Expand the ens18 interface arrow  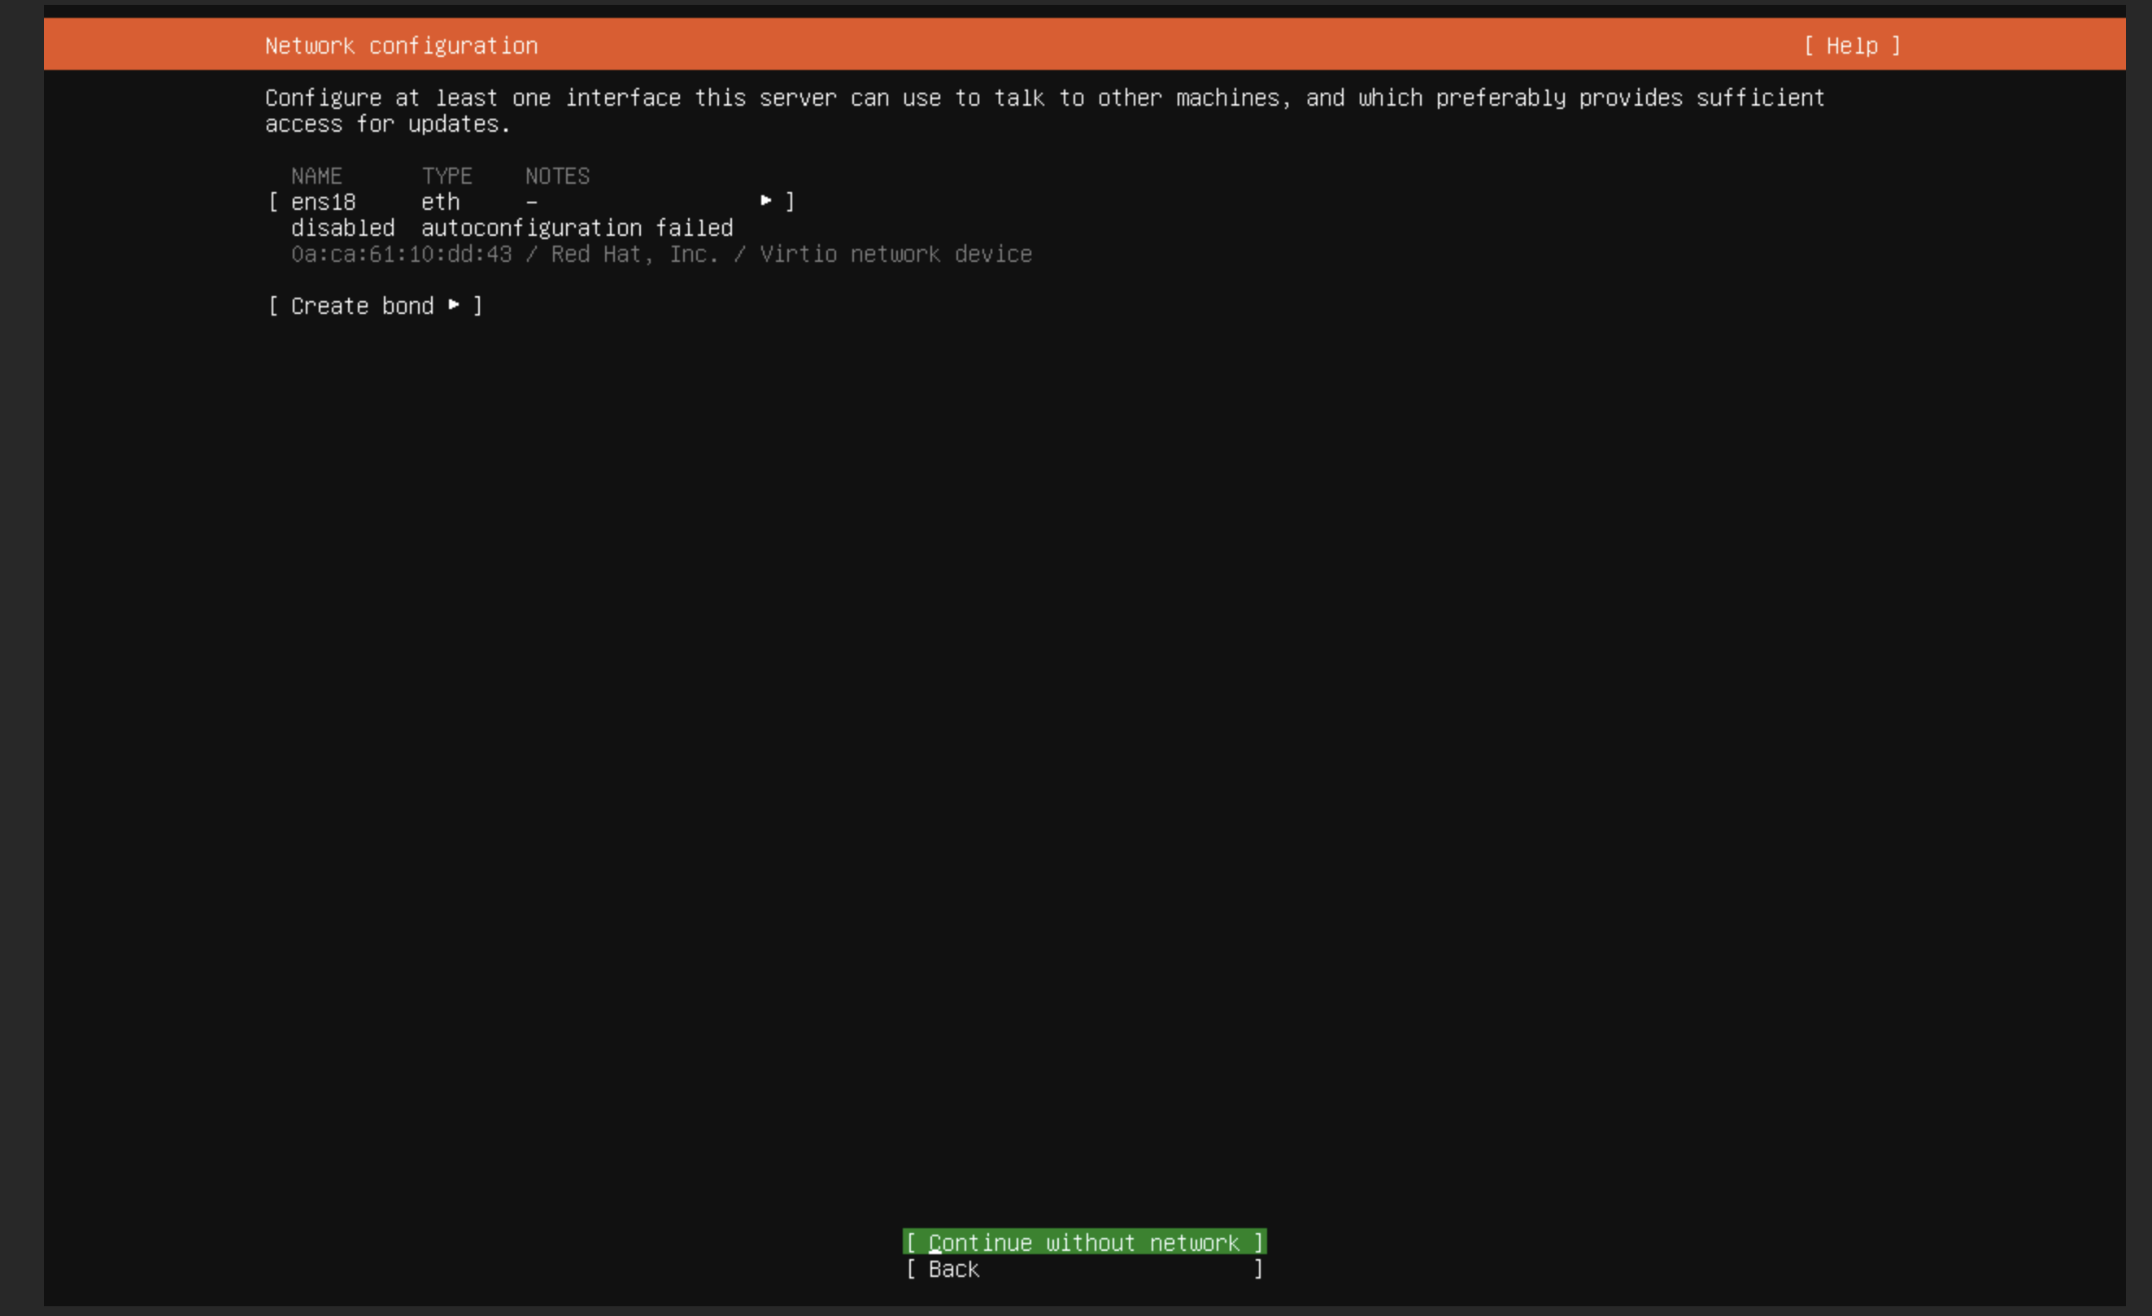pos(766,201)
